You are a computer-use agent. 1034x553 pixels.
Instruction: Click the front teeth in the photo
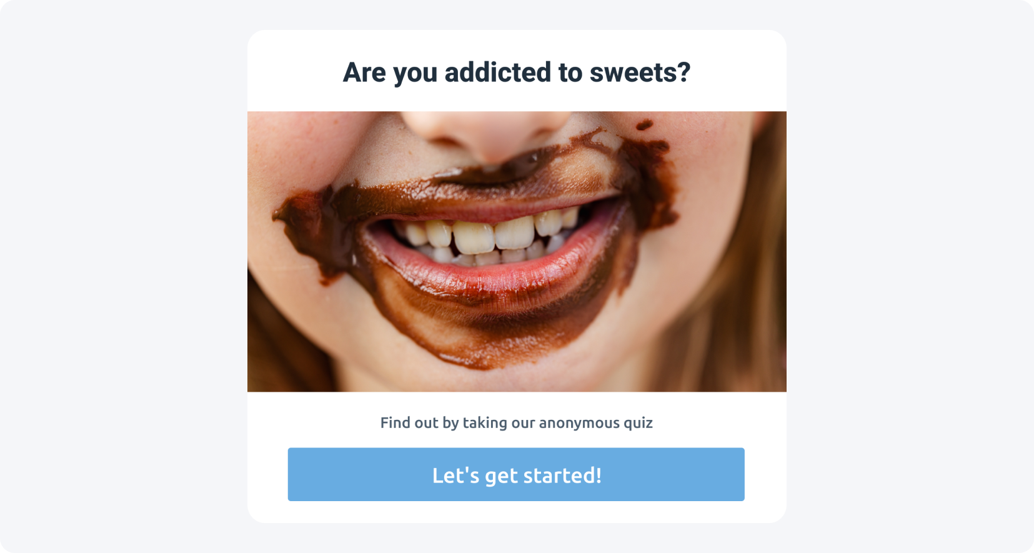(494, 236)
